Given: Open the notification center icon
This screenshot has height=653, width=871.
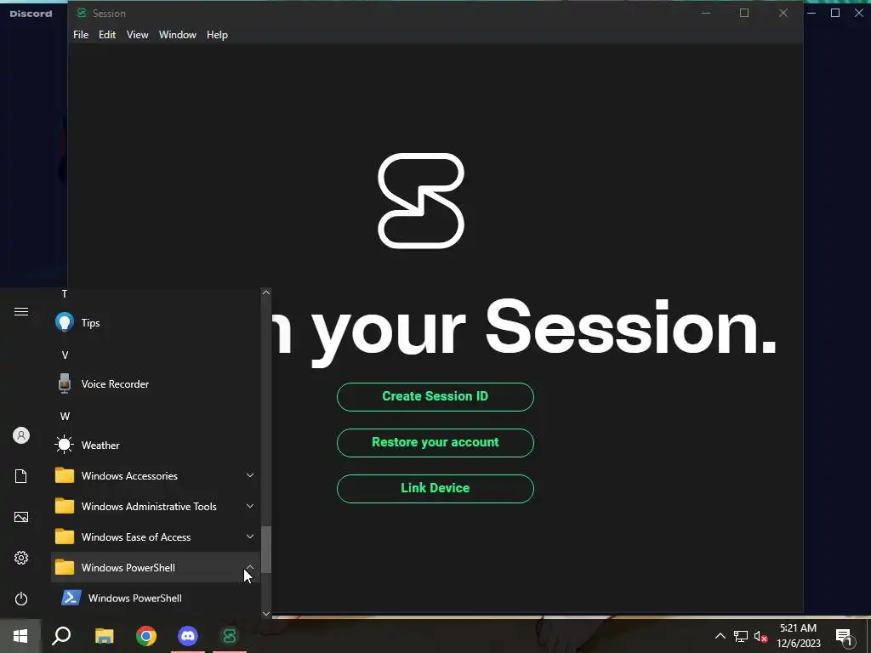Looking at the screenshot, I should coord(844,636).
